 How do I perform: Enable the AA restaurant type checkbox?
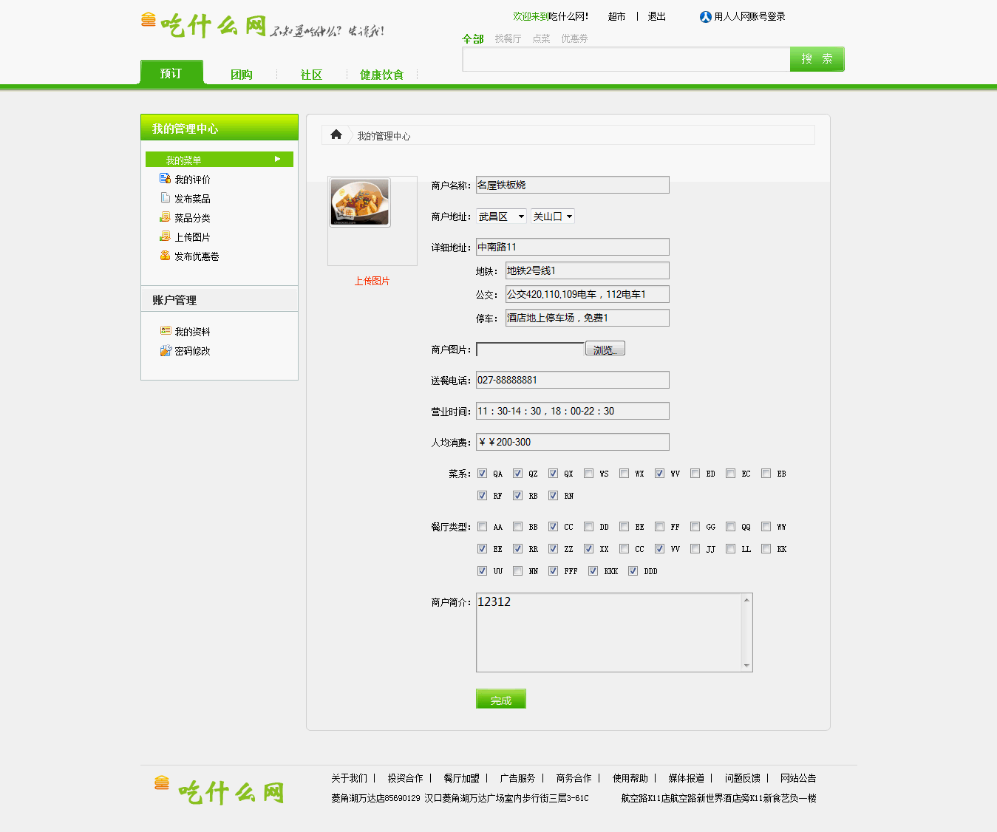point(482,527)
